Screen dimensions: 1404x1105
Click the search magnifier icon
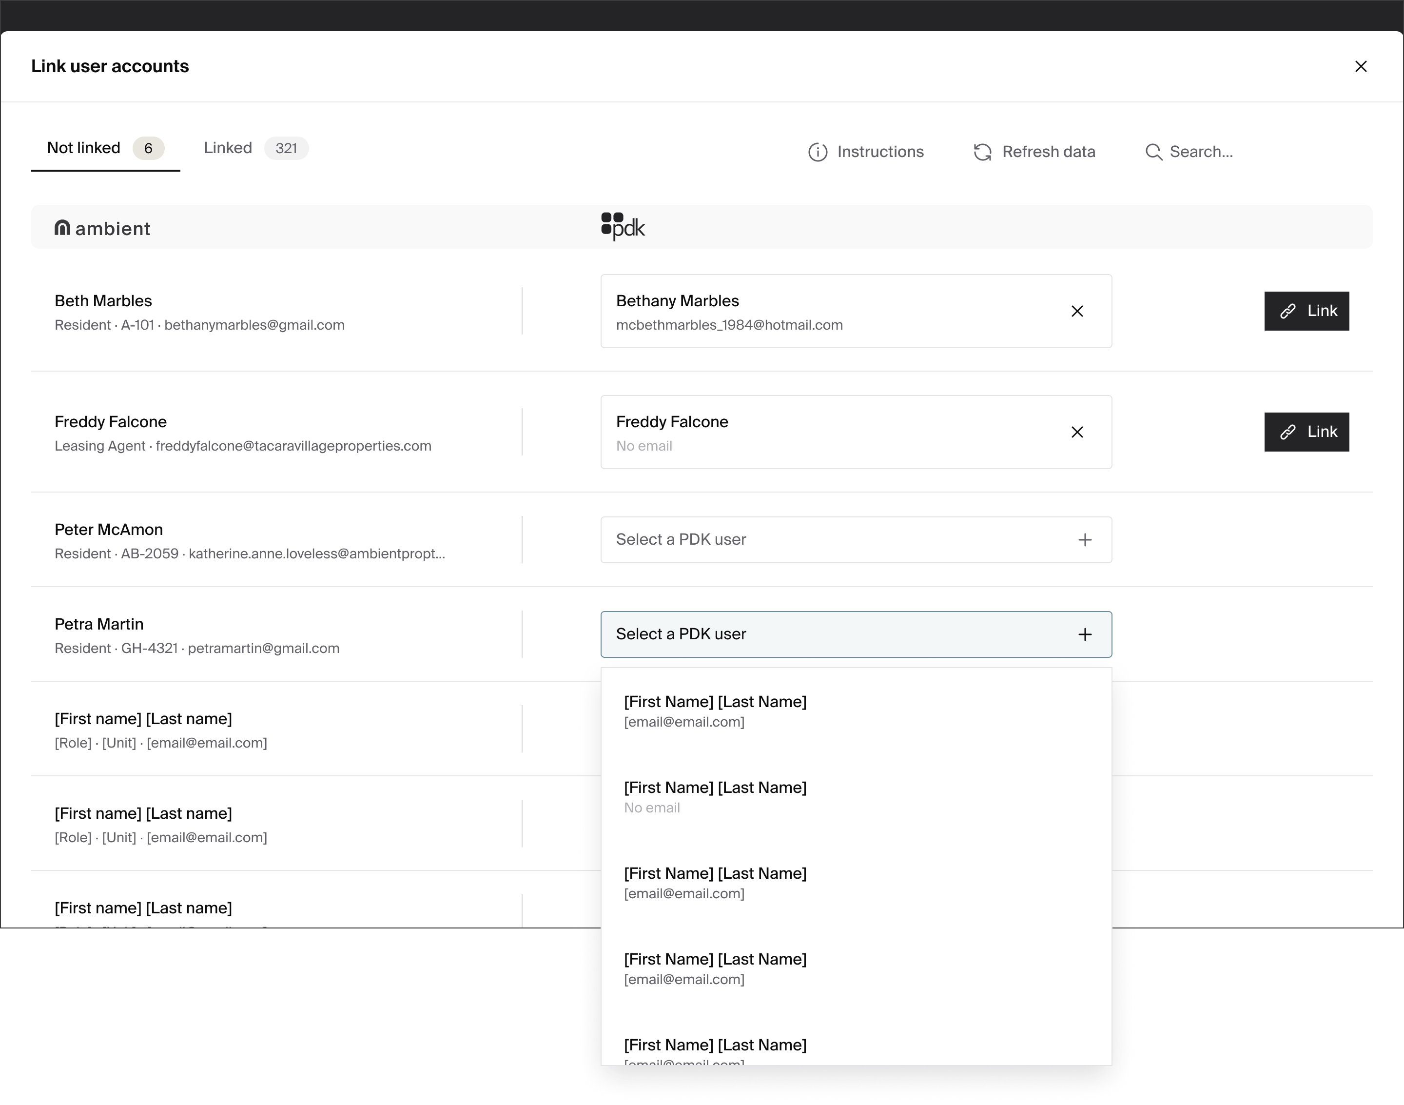[x=1153, y=152]
